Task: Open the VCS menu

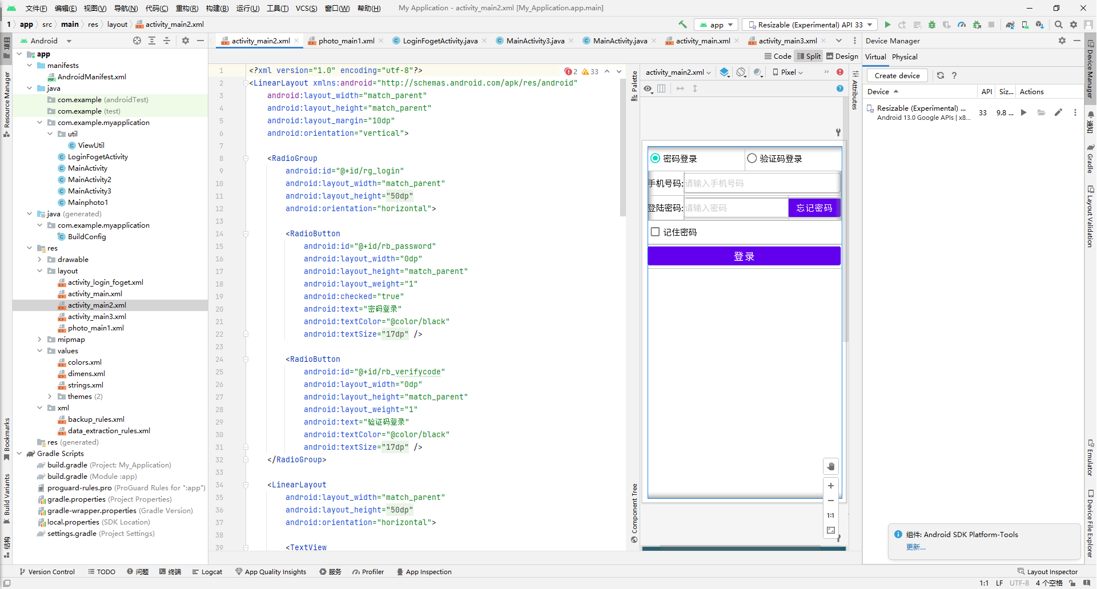Action: point(306,8)
